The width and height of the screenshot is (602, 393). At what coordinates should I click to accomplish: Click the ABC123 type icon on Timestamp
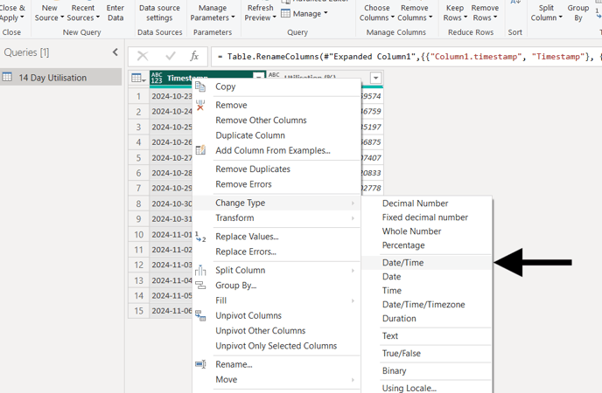(157, 78)
